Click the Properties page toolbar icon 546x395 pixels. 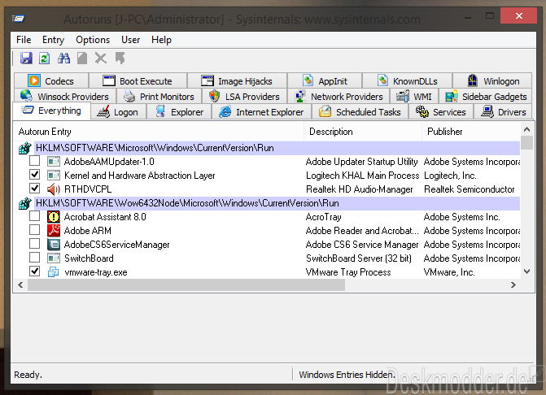tap(82, 58)
